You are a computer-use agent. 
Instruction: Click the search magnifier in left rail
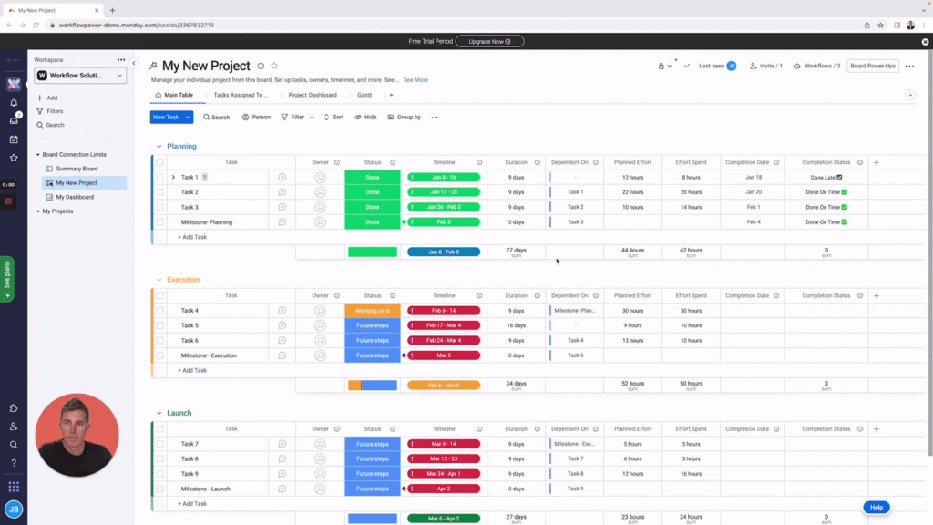(x=14, y=445)
